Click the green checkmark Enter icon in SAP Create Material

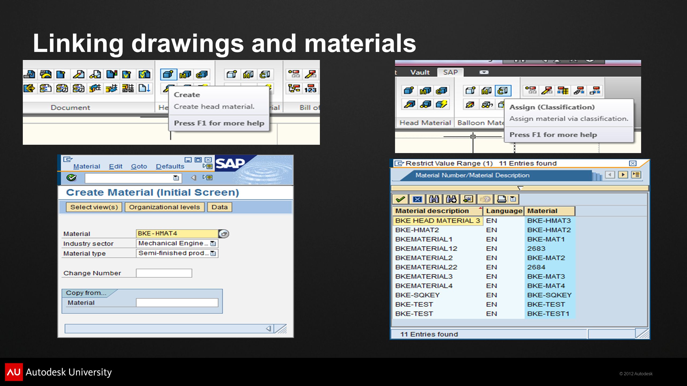[x=71, y=177]
